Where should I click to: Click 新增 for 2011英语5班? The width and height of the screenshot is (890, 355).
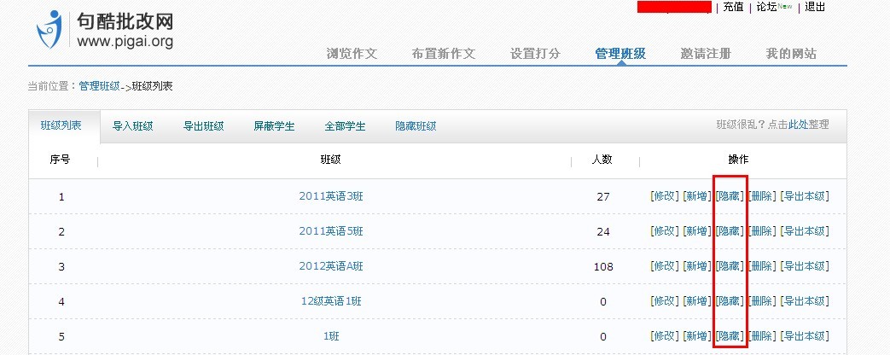pos(696,230)
